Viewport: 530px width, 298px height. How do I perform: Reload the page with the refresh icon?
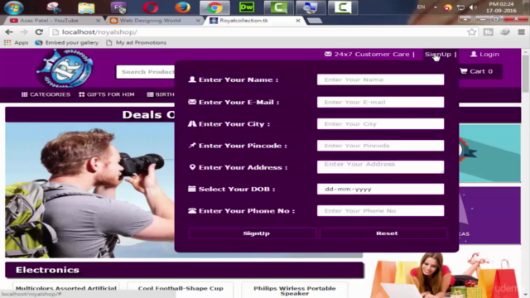point(39,31)
